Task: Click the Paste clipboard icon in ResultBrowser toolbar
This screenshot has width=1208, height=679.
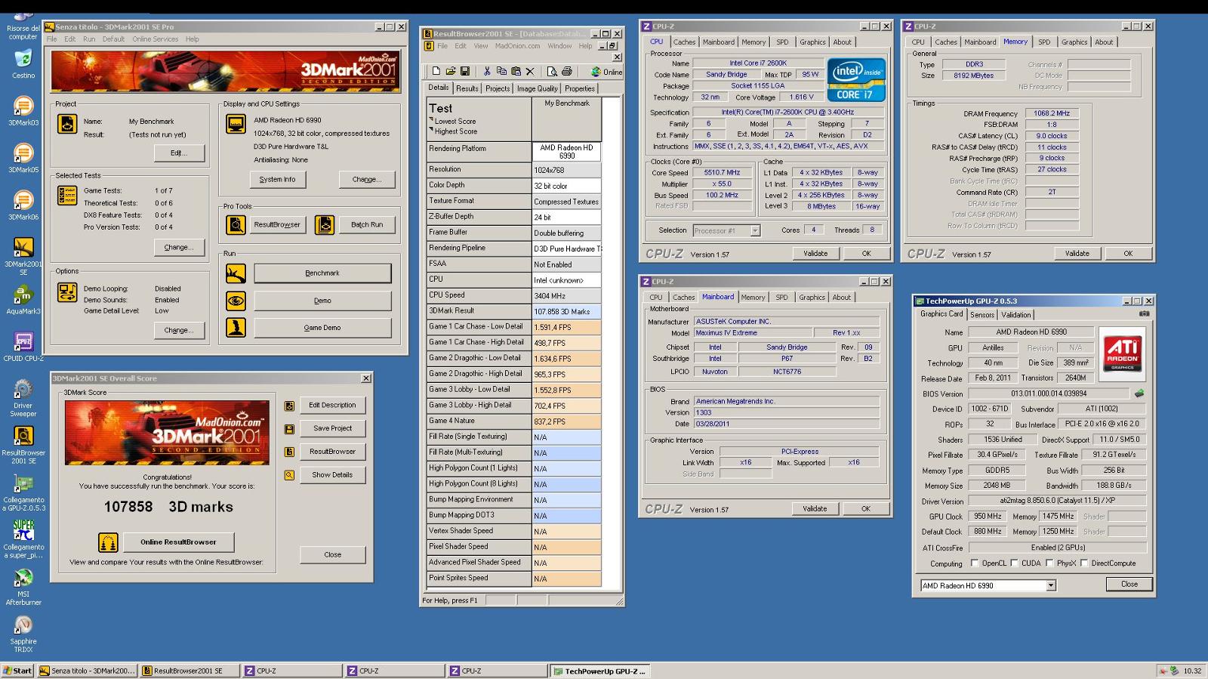Action: 516,71
